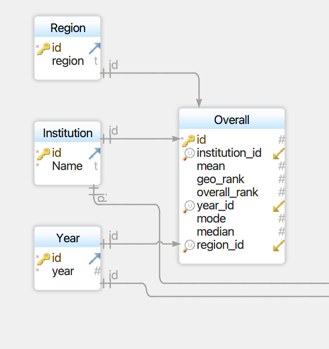Click the Year table header
Image resolution: width=329 pixels, height=349 pixels.
click(x=67, y=238)
